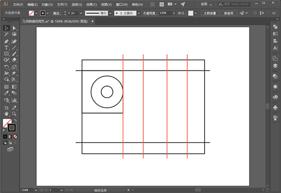
Task: Click the 首选项 button
Action: point(228,14)
